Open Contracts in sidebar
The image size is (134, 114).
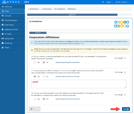[12, 16]
